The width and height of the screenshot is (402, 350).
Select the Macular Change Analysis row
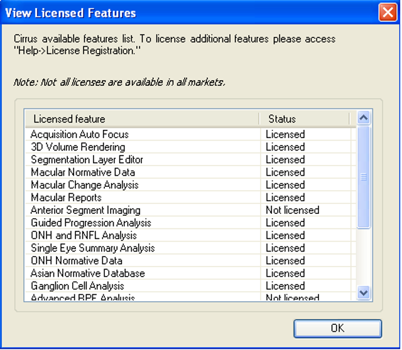tap(190, 185)
